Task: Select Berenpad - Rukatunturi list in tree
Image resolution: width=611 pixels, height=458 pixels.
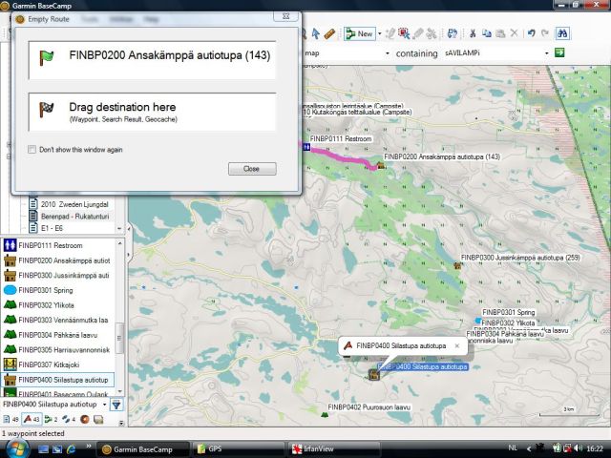Action: click(x=73, y=217)
